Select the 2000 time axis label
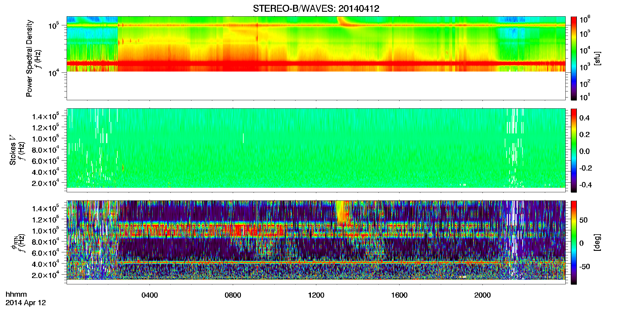Viewport: 632px width, 326px height. tap(482, 295)
